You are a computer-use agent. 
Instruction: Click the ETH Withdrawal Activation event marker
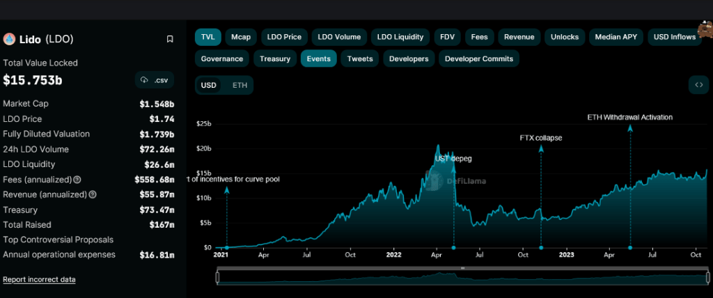coord(630,247)
